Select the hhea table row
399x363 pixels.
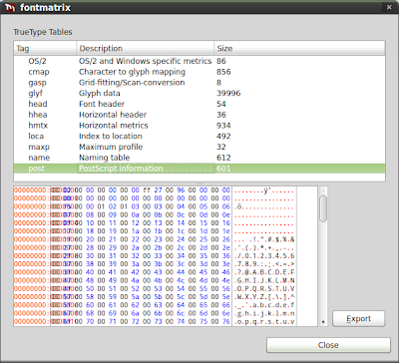click(199, 115)
